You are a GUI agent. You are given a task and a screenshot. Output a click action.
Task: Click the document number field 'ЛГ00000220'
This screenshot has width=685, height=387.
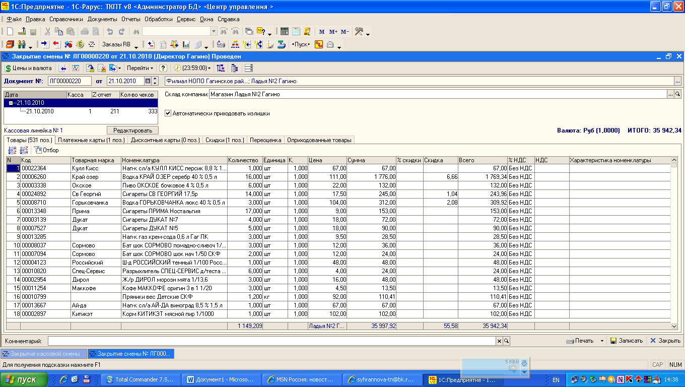pos(70,81)
